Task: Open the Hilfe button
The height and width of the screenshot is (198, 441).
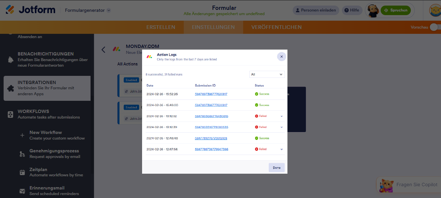Action: tap(352, 10)
